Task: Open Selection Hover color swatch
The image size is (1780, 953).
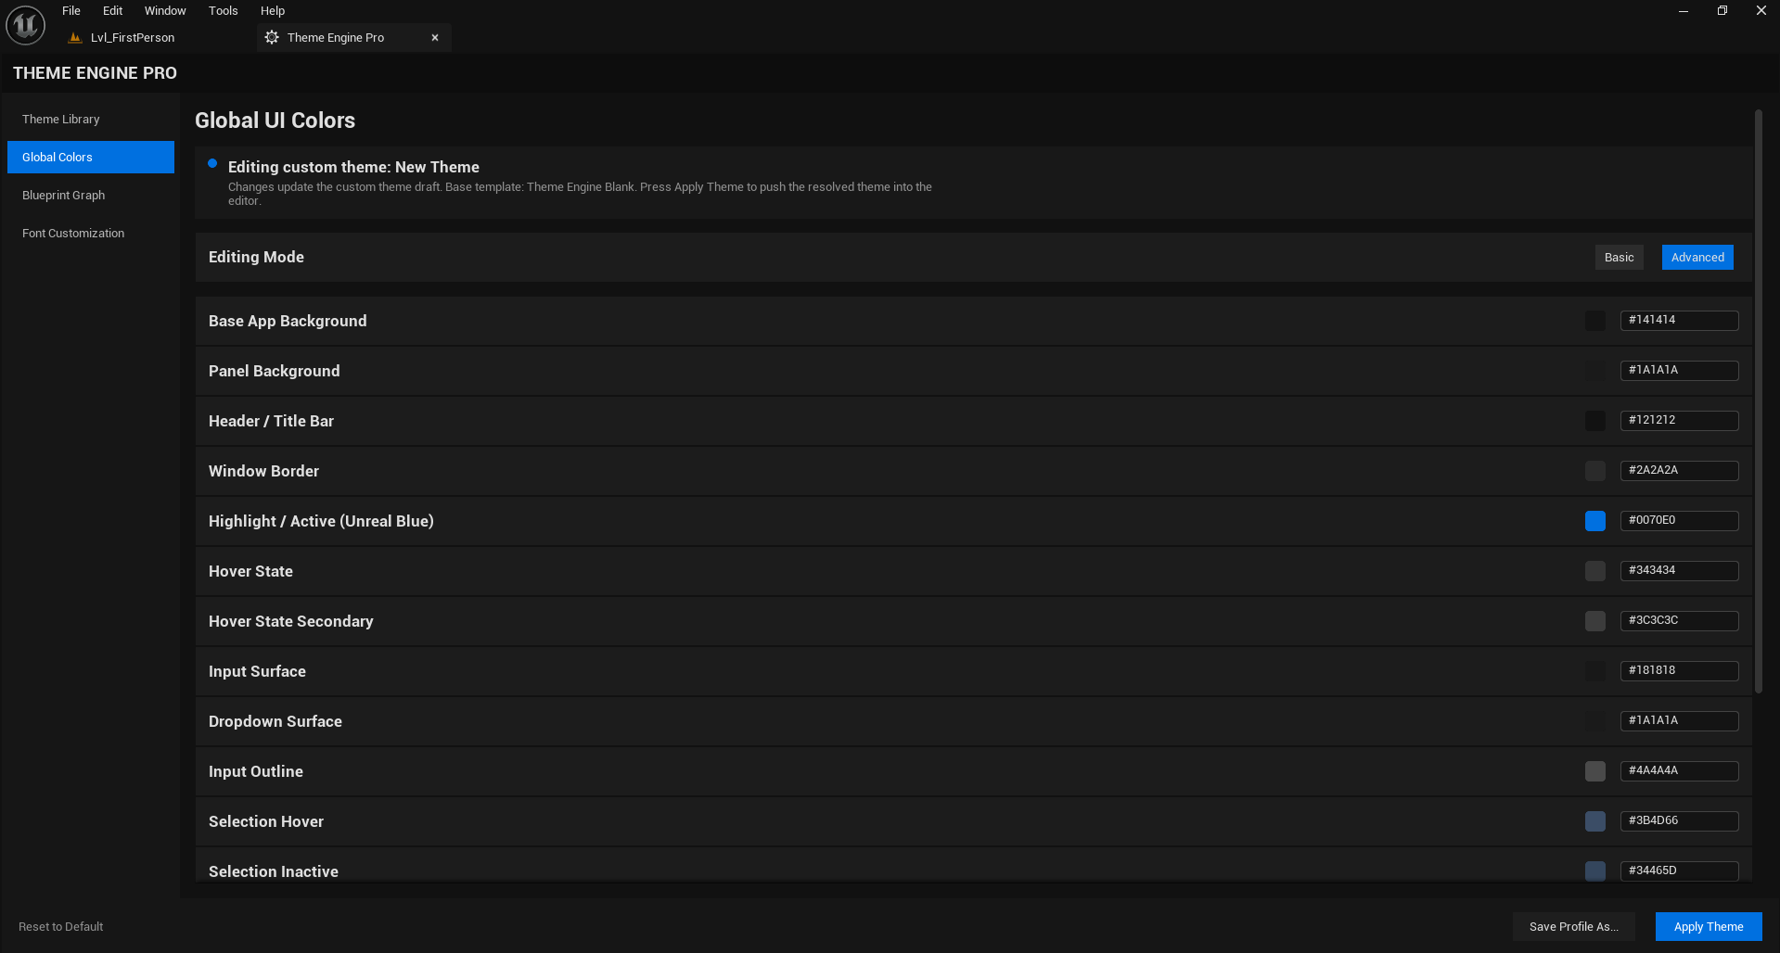Action: point(1595,821)
